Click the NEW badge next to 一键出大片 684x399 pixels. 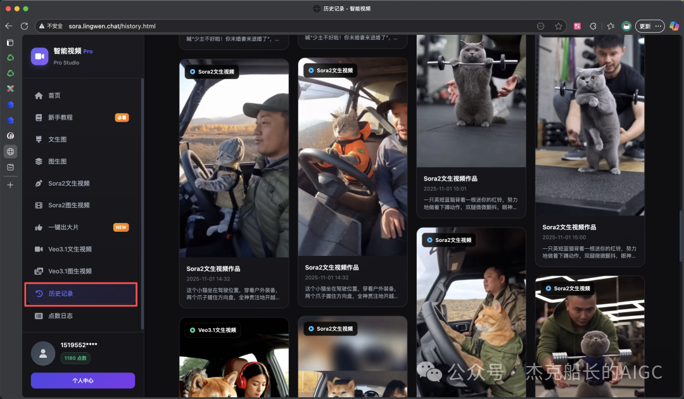121,227
